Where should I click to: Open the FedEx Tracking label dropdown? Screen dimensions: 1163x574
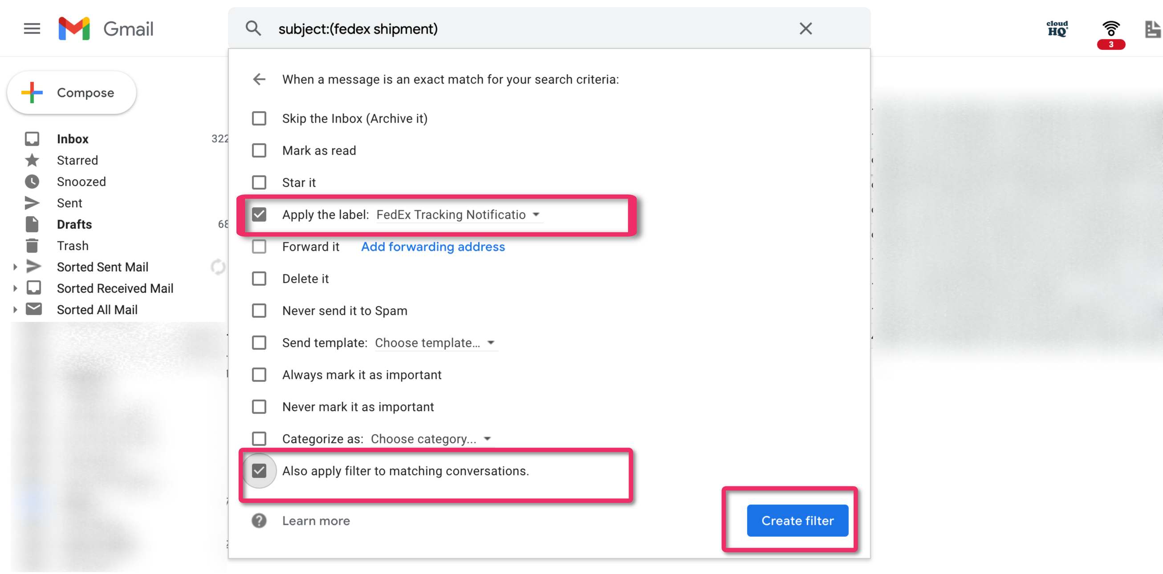click(x=458, y=214)
